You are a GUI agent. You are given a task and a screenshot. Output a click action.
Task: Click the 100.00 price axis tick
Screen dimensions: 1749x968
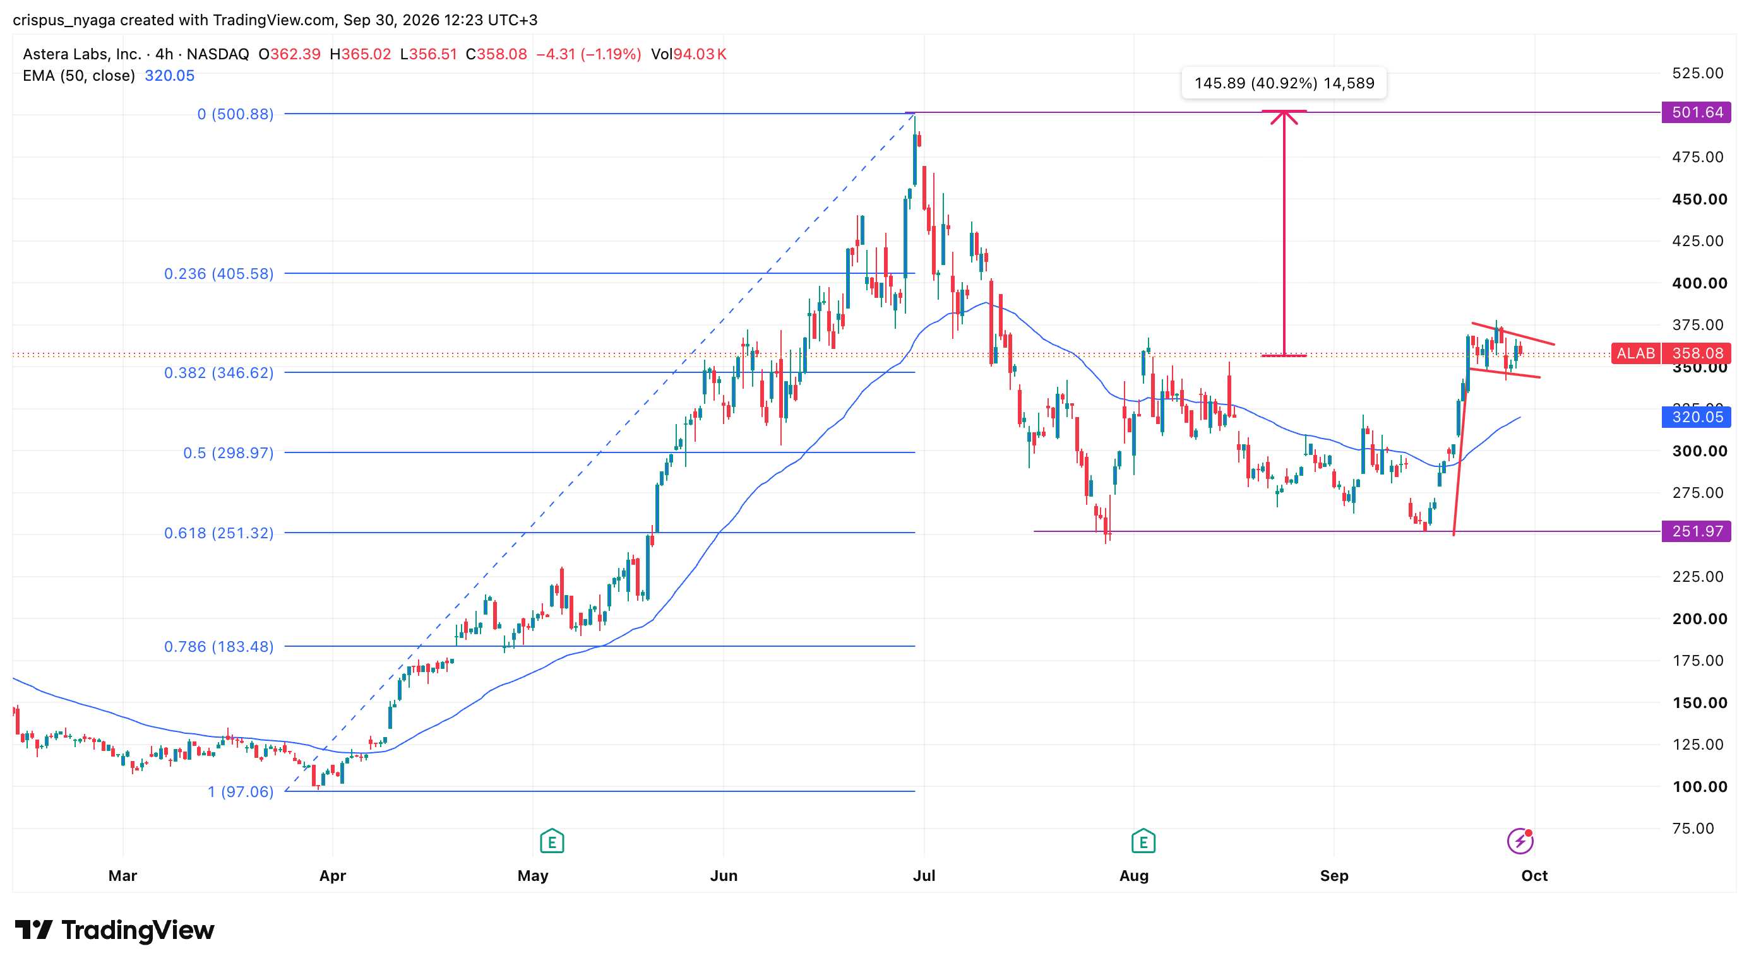pos(1700,788)
